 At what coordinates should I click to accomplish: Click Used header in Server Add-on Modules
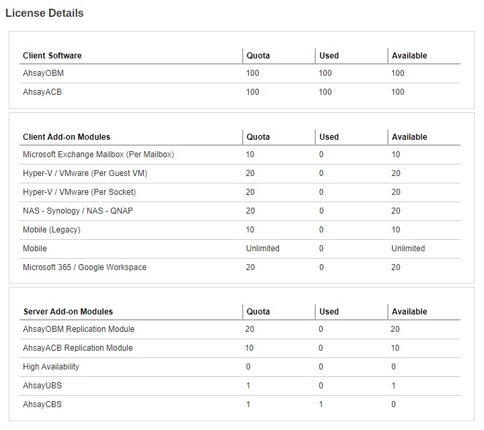[x=329, y=312]
